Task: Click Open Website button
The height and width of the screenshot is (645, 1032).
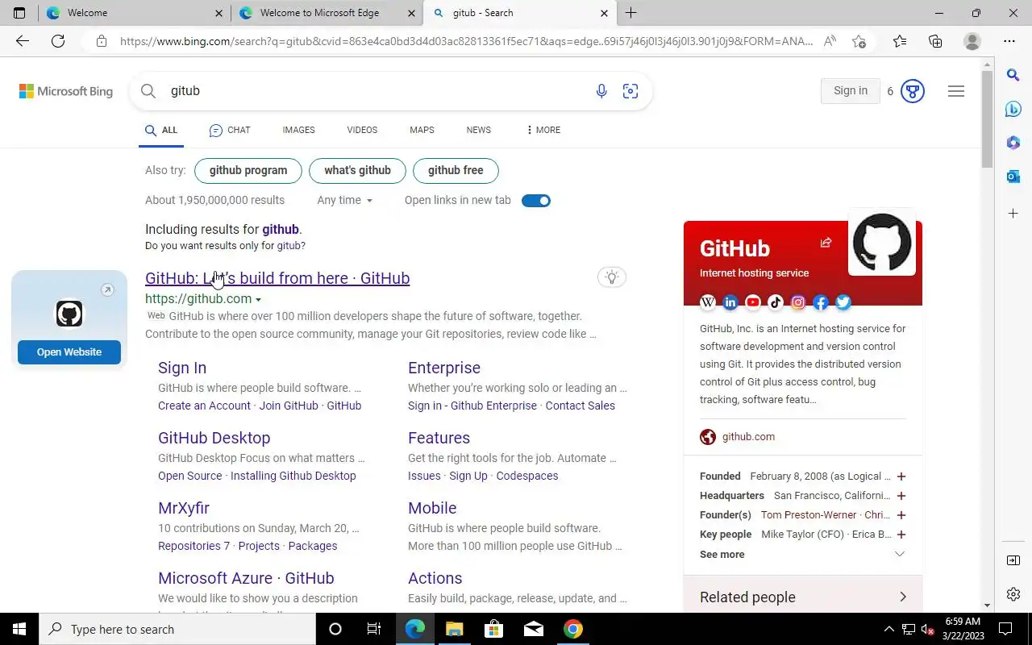Action: click(x=69, y=352)
